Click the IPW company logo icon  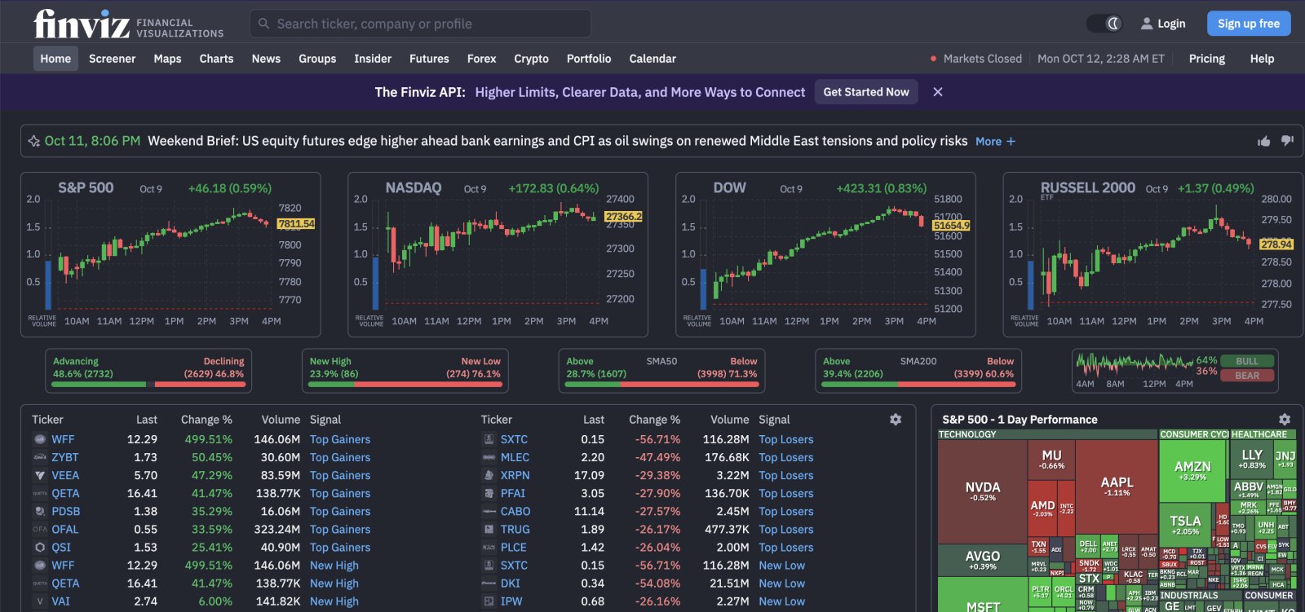coord(489,601)
